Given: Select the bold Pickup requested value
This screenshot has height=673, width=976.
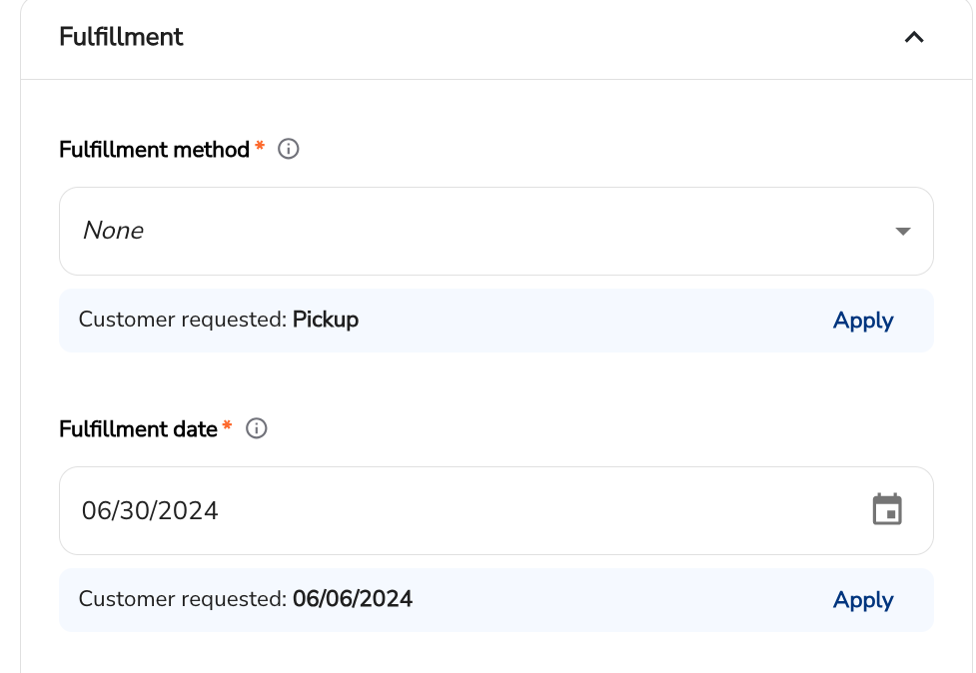Looking at the screenshot, I should point(326,320).
